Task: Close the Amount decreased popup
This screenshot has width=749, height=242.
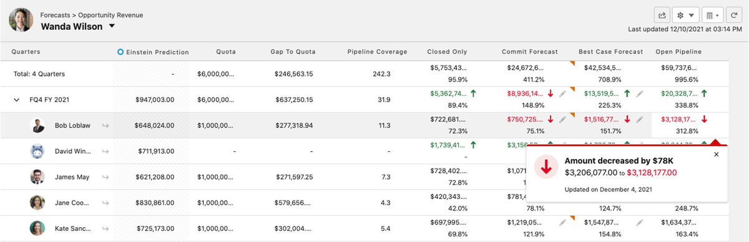Action: (716, 154)
